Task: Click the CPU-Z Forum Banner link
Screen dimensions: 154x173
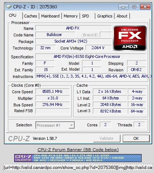Action: pos(78,150)
